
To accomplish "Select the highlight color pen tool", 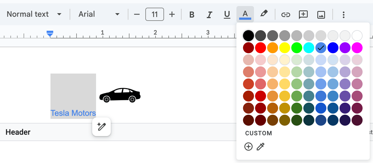I will [264, 14].
